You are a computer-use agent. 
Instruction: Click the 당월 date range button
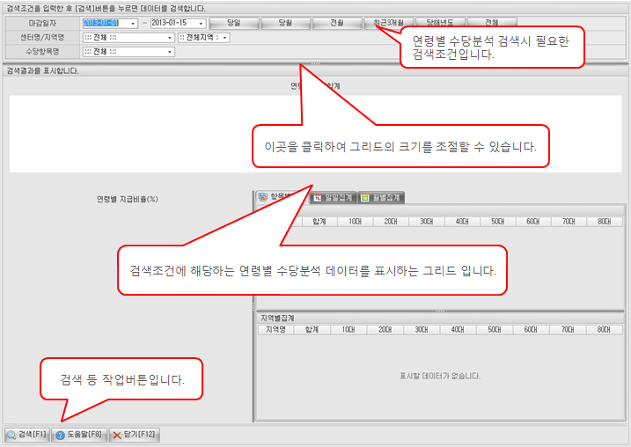(x=285, y=23)
